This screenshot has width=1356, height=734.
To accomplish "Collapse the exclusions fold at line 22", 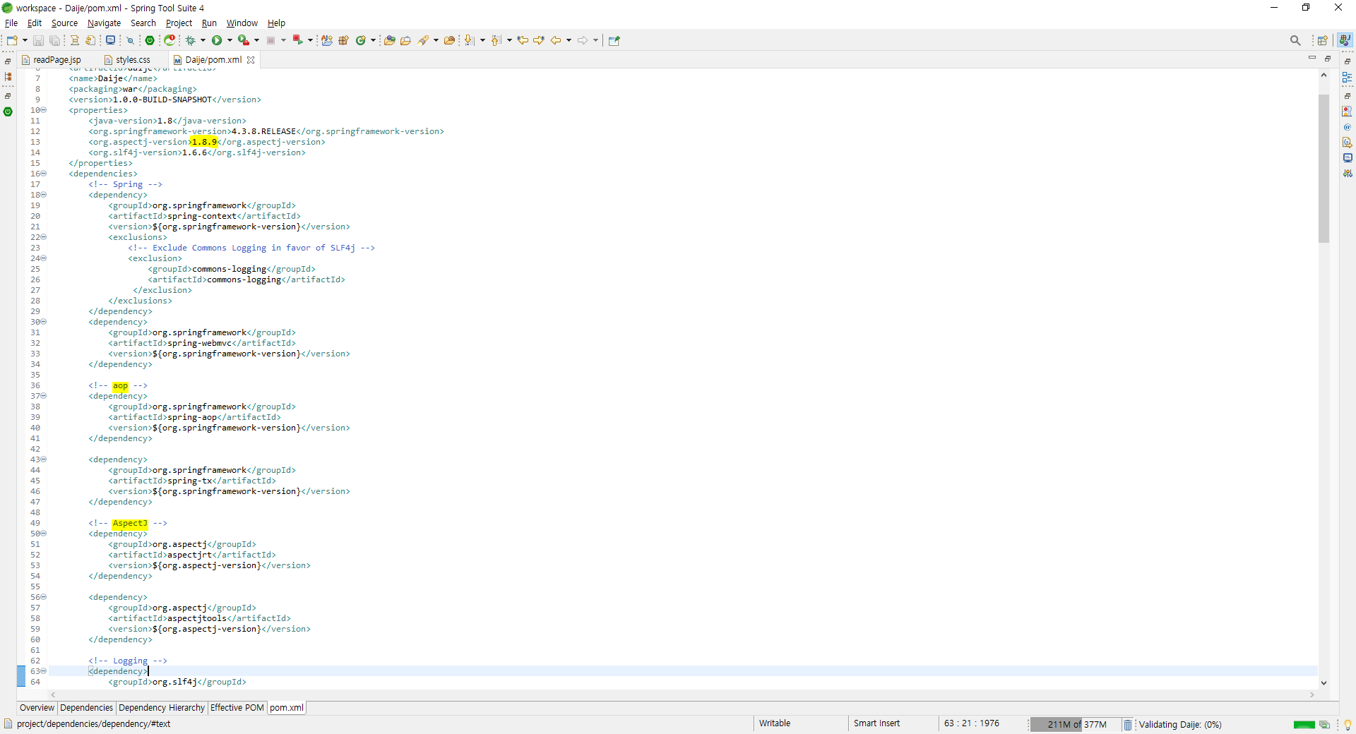I will click(43, 237).
